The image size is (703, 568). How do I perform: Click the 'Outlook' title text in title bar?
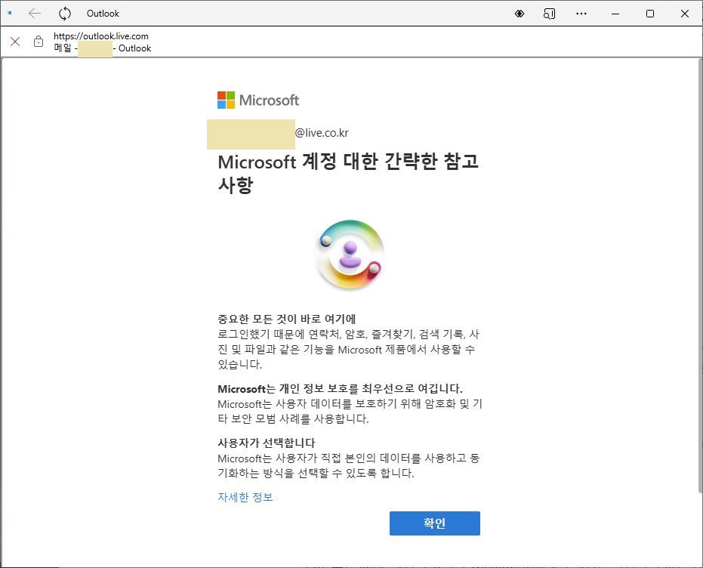(x=103, y=14)
